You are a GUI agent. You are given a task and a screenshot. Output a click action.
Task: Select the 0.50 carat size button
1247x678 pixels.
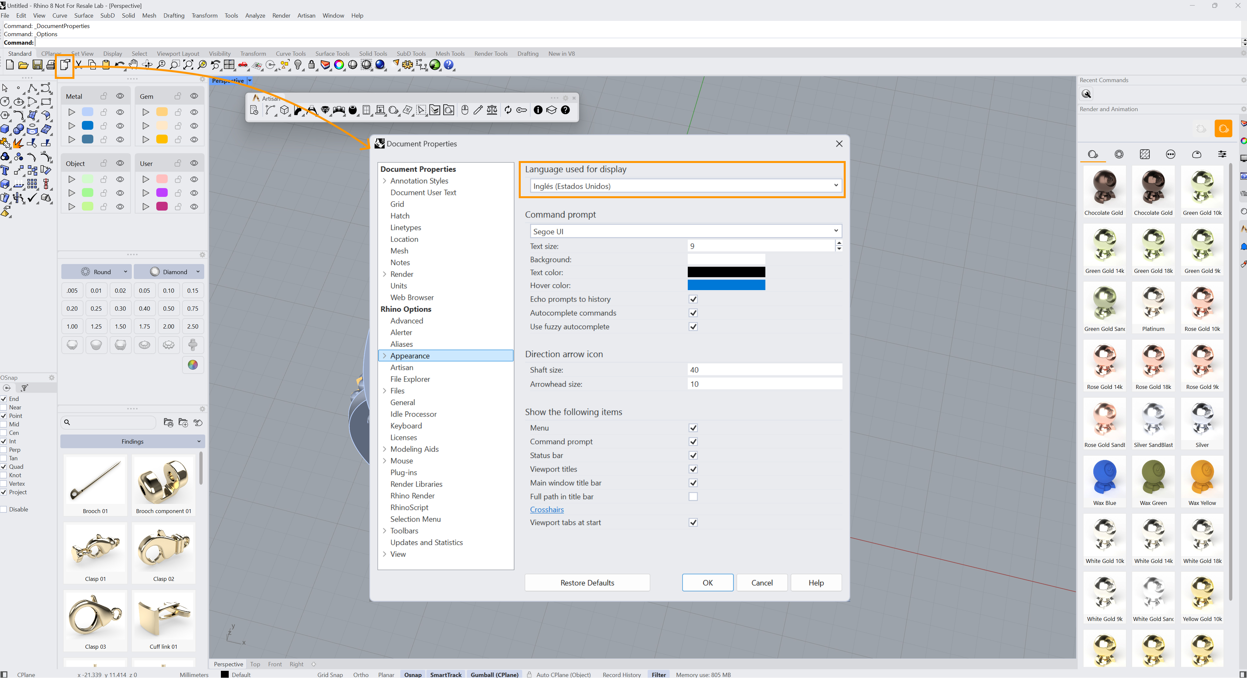168,309
